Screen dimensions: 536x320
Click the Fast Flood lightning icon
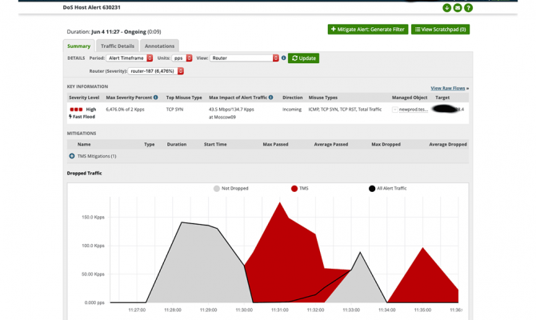tap(70, 117)
